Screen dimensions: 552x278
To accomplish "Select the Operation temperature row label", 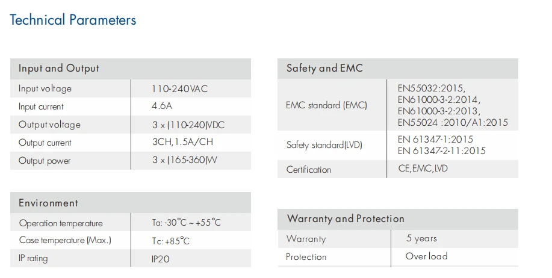I will tap(61, 223).
